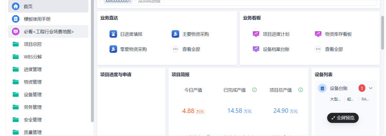386x136 pixels.
Task: Click the 全屏预览 button
Action: pyautogui.click(x=343, y=118)
